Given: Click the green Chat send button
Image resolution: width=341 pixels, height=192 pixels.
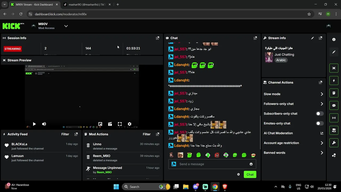Looking at the screenshot, I should point(250,174).
